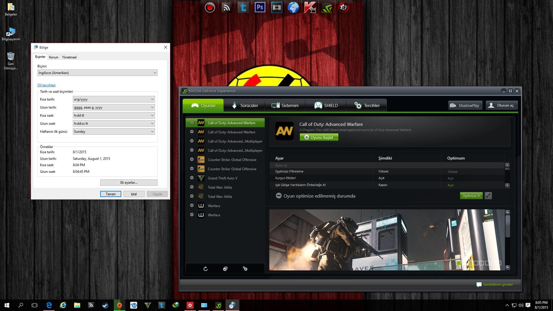The width and height of the screenshot is (553, 311).
Task: Open the NVIDIA icon in top dock
Action: click(327, 7)
